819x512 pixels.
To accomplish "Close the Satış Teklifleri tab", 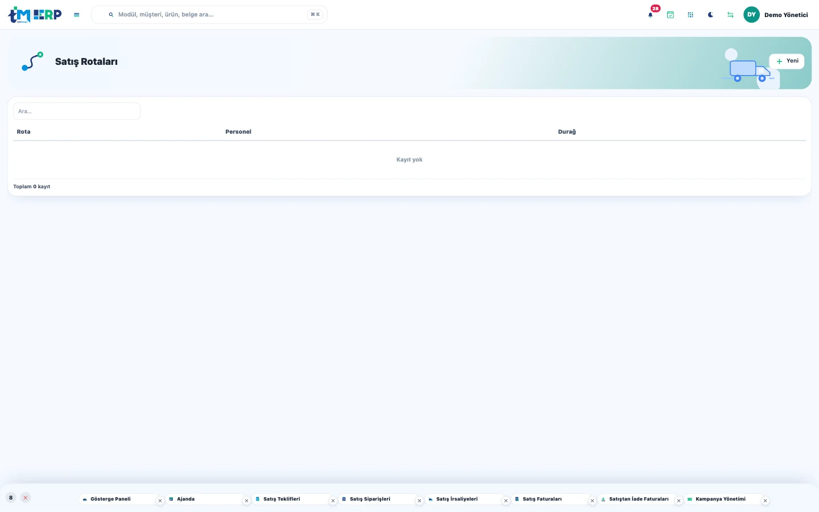I will pos(333,501).
